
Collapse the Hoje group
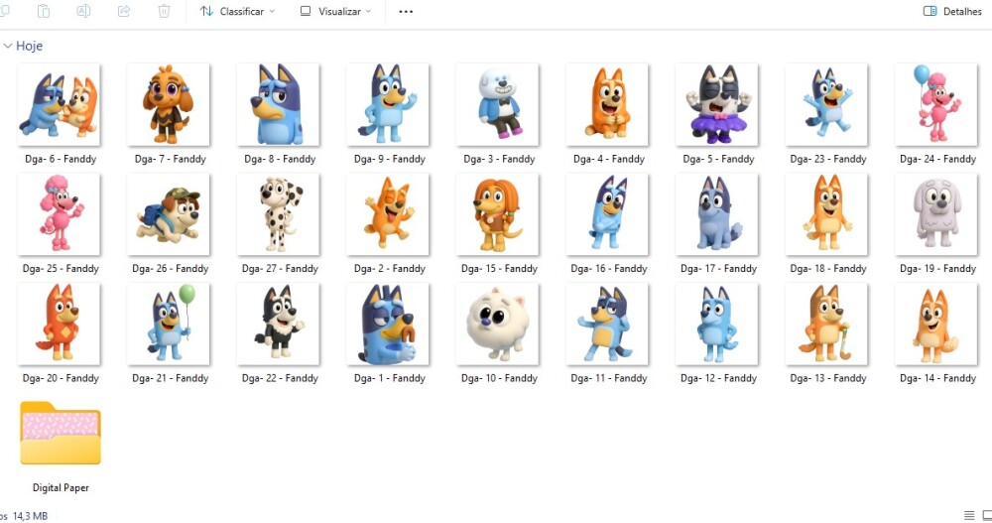click(x=8, y=46)
